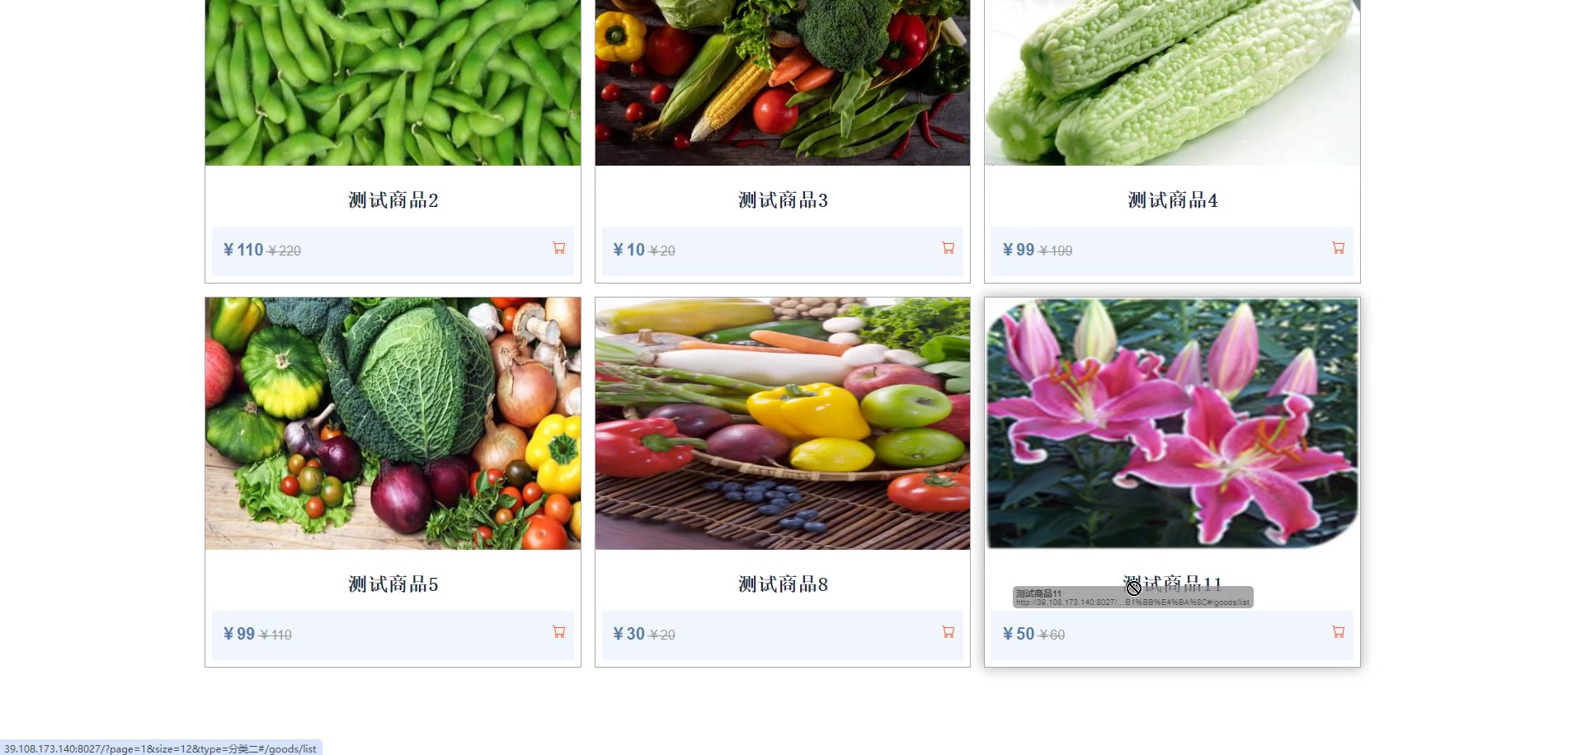Open the yellow peppers and apples image
This screenshot has width=1577, height=755.
pos(783,424)
